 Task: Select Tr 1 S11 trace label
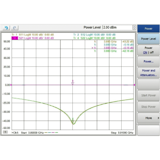click(33, 35)
